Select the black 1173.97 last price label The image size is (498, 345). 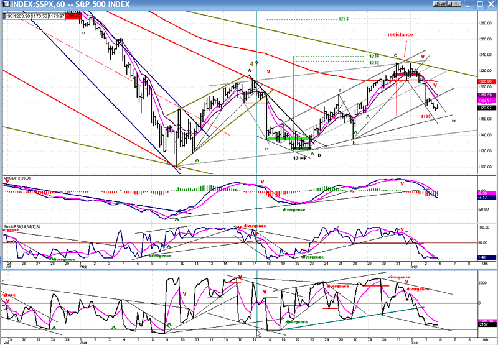coord(486,108)
